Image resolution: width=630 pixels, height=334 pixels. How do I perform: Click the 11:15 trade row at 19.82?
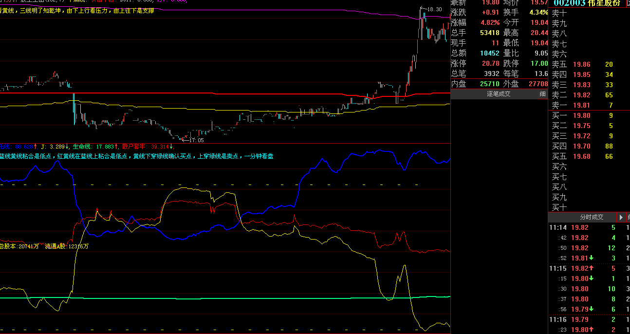pos(589,268)
